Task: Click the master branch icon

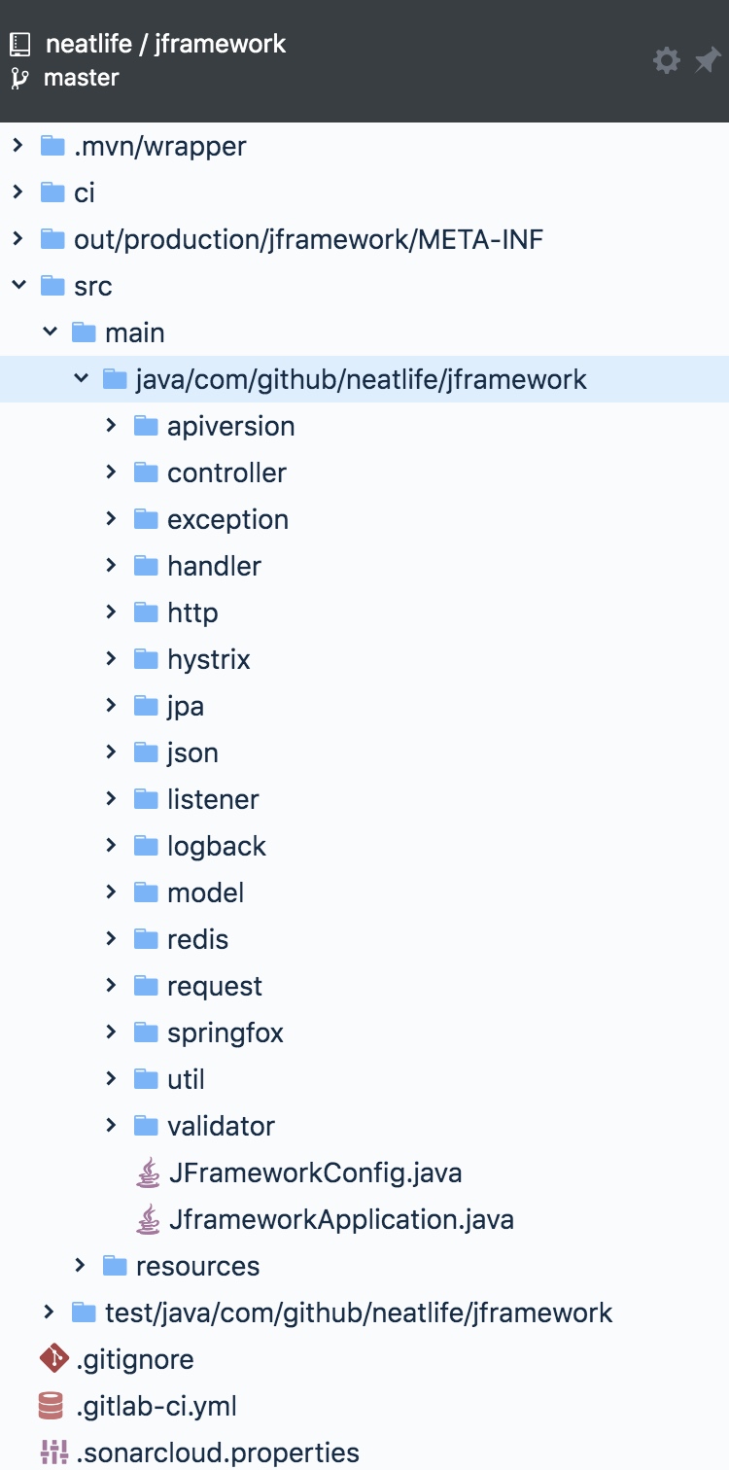Action: [20, 78]
